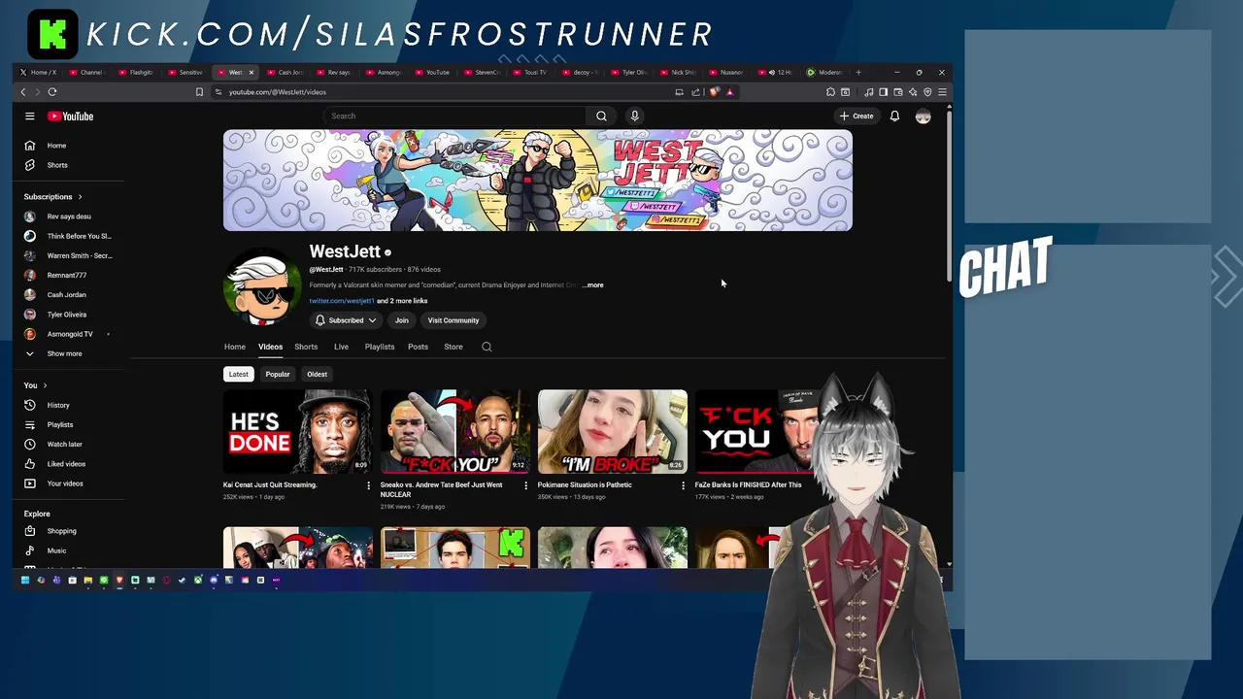The height and width of the screenshot is (699, 1243).
Task: Open more options for Pokimane video
Action: (x=683, y=485)
